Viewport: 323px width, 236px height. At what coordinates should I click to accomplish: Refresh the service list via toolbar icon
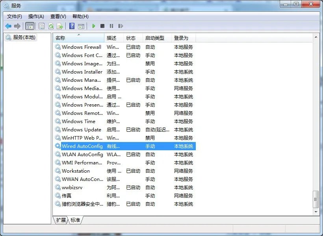click(51, 26)
